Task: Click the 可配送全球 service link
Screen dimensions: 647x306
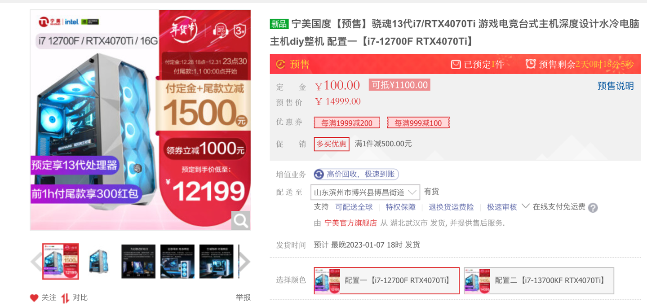Action: click(x=354, y=207)
